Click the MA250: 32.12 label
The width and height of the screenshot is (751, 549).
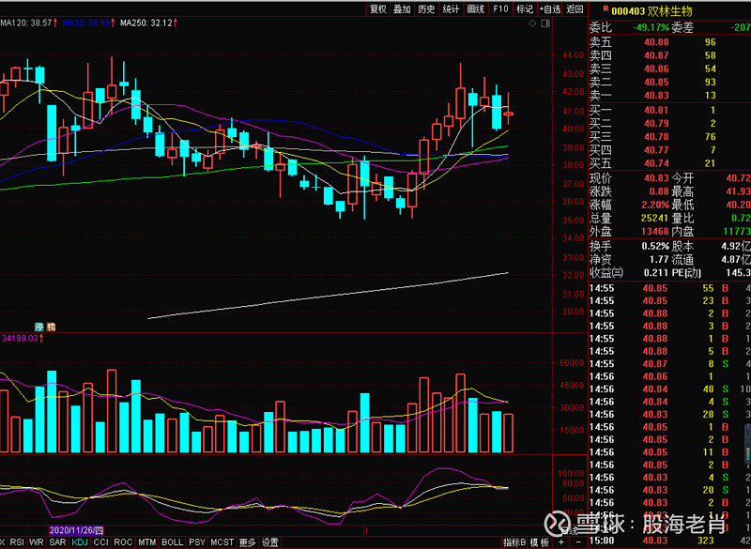tap(148, 23)
